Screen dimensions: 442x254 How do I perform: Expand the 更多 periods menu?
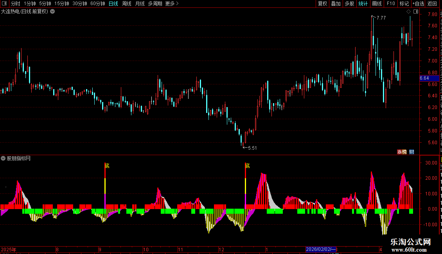(172, 4)
